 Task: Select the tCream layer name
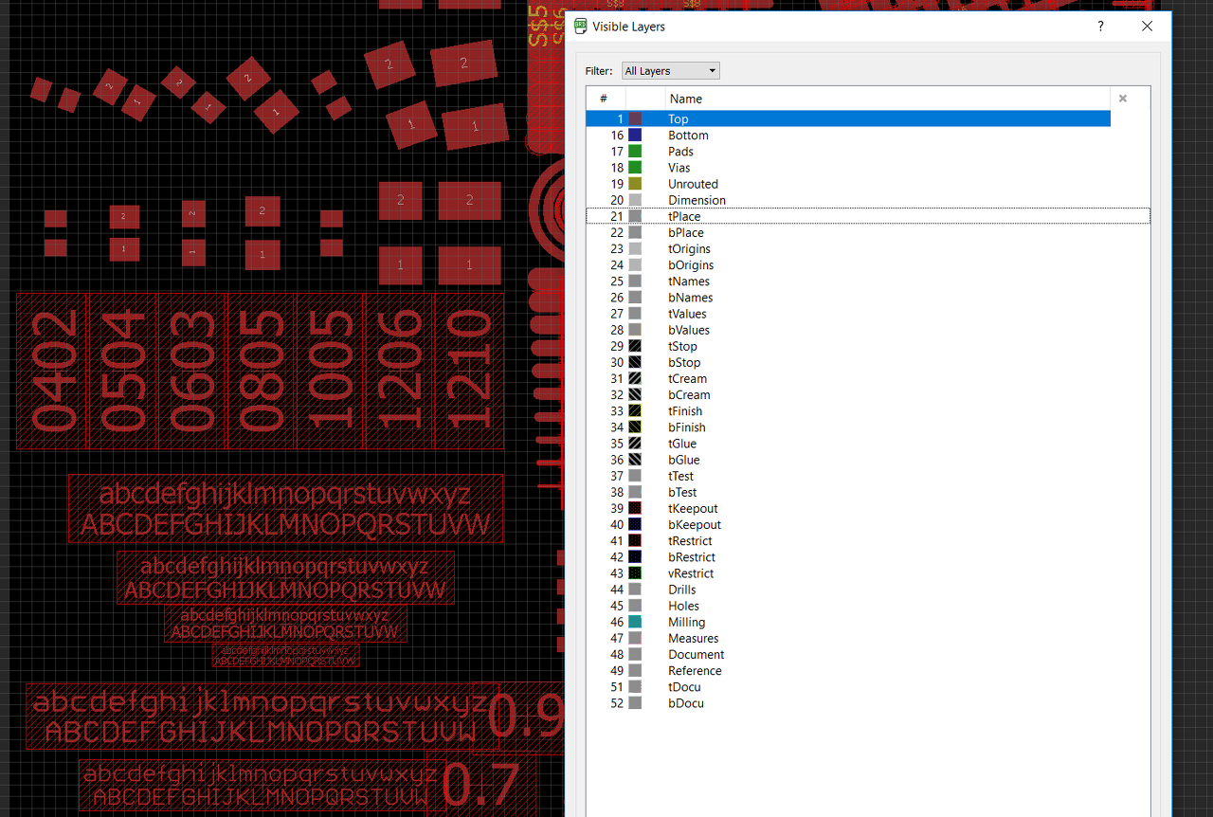click(x=687, y=378)
